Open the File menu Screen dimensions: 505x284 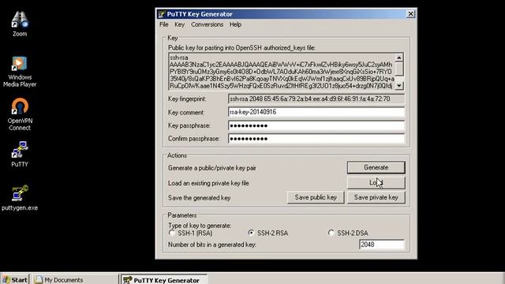tap(163, 24)
